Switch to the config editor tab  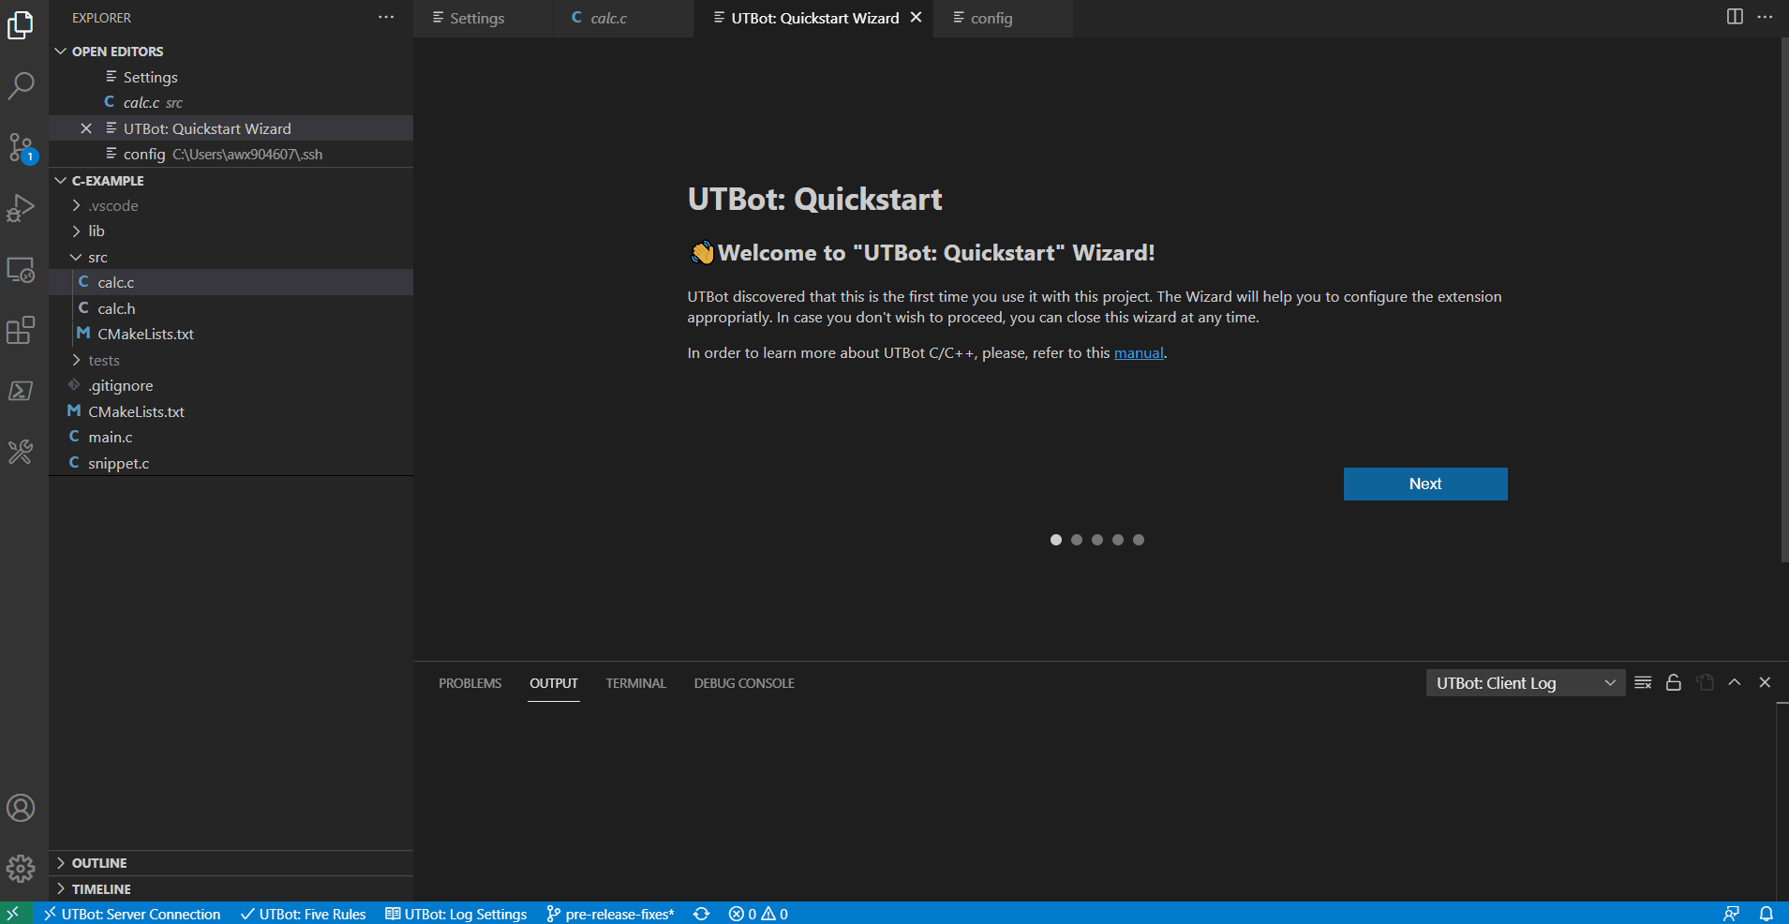(1003, 18)
